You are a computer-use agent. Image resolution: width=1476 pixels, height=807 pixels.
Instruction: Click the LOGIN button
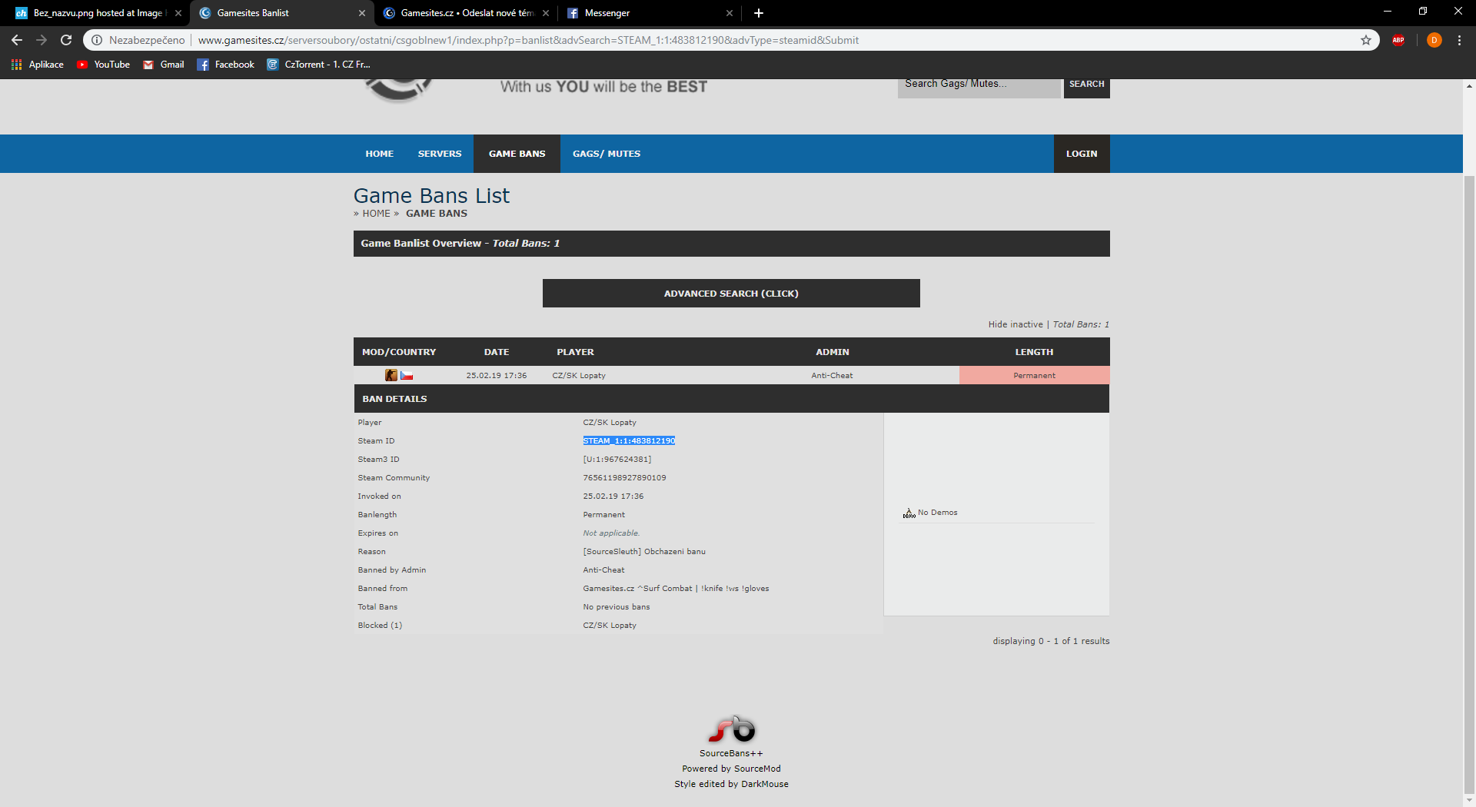tap(1082, 154)
